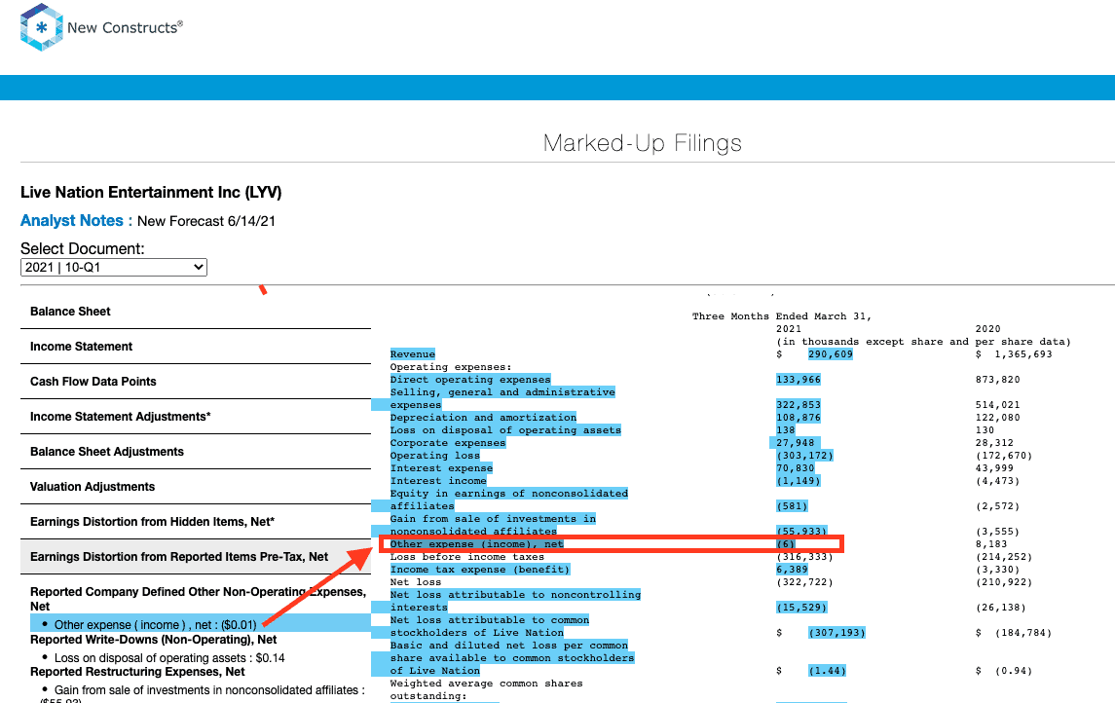Click Operating loss label

(434, 456)
